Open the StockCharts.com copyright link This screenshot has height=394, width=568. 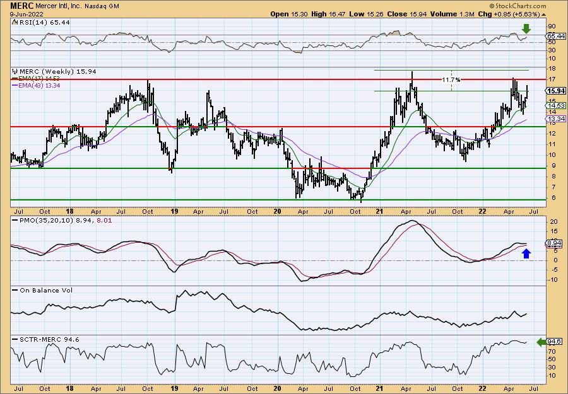518,6
